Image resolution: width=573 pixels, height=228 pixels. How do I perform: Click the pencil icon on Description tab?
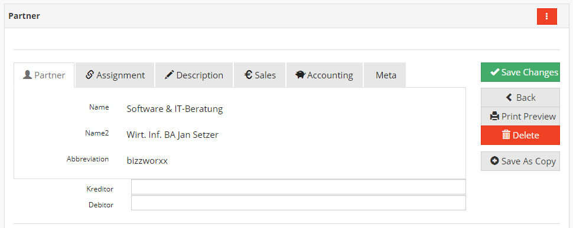(x=169, y=75)
